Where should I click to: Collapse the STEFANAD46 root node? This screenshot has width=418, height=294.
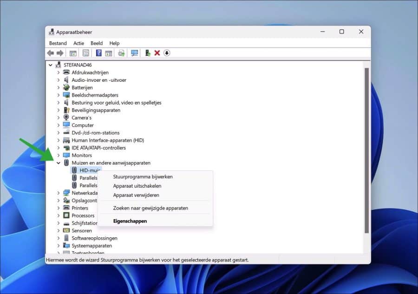[50, 65]
